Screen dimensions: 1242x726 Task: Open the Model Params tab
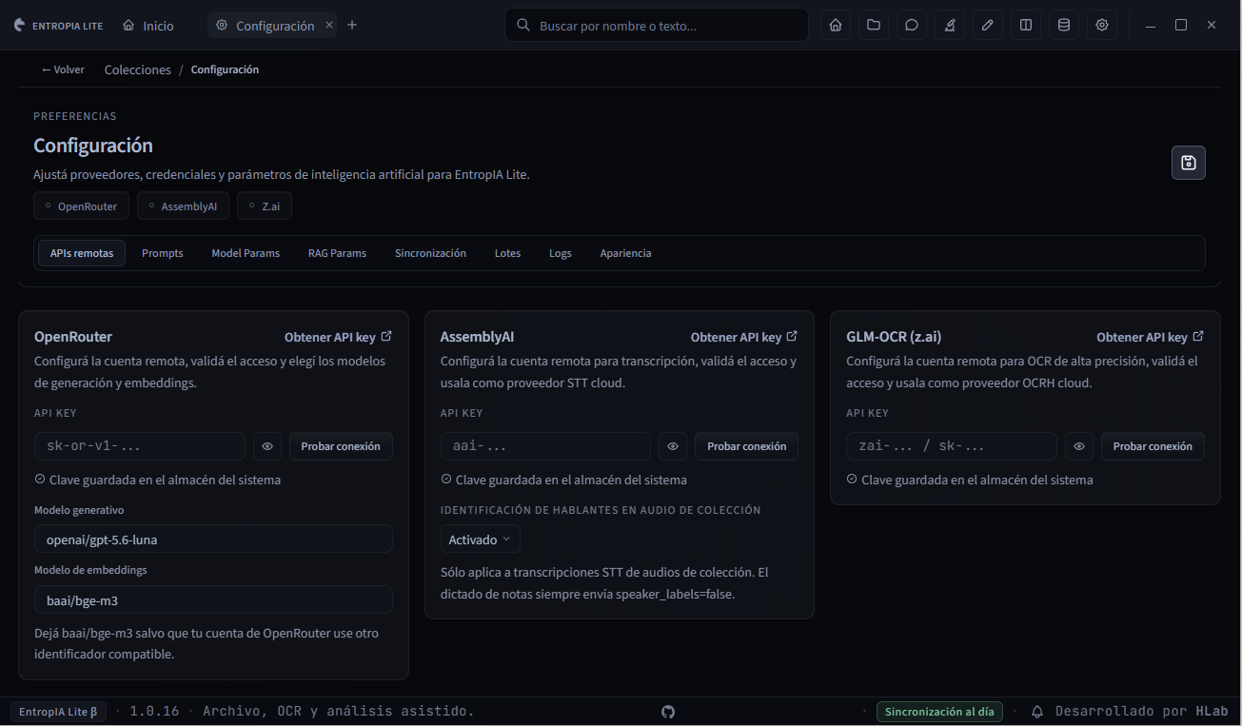pos(246,253)
